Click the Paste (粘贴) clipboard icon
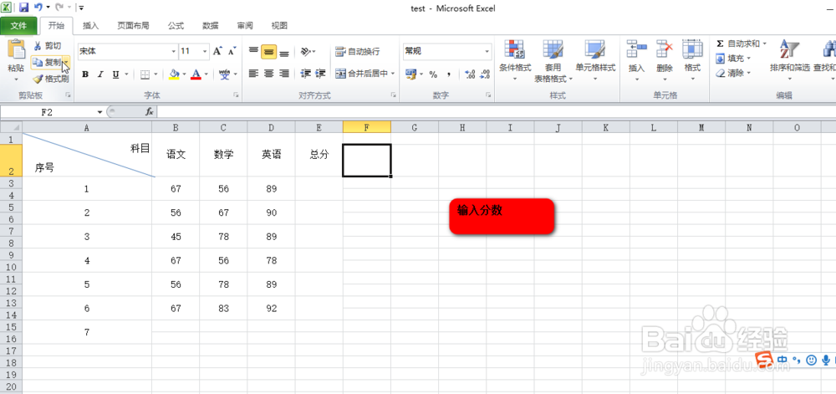This screenshot has width=836, height=394. pos(15,49)
